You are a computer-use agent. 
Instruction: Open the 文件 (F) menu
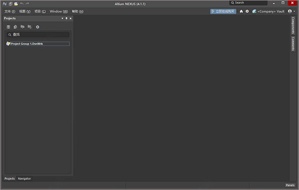click(10, 11)
